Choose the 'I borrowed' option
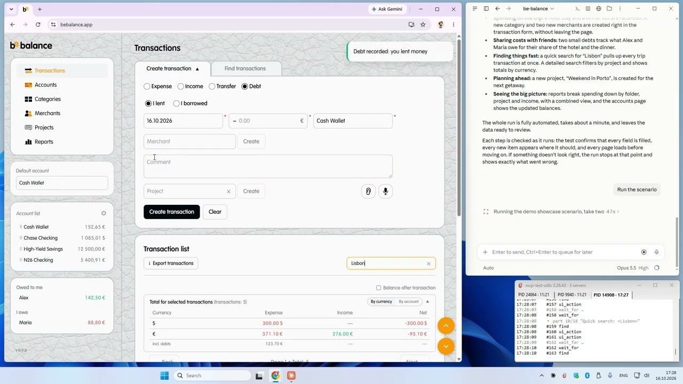683x384 pixels. click(176, 103)
